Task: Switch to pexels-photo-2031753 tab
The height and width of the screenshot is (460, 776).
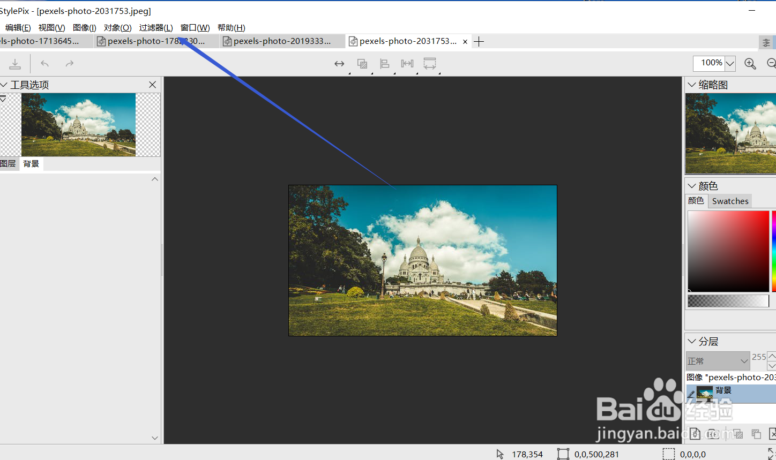Action: point(408,41)
